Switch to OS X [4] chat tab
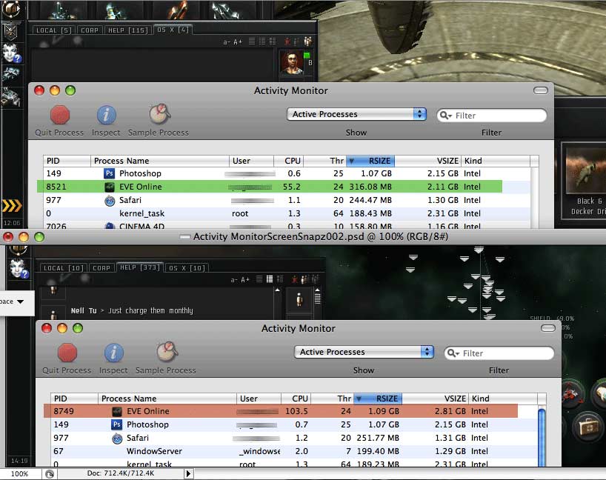 coord(173,30)
